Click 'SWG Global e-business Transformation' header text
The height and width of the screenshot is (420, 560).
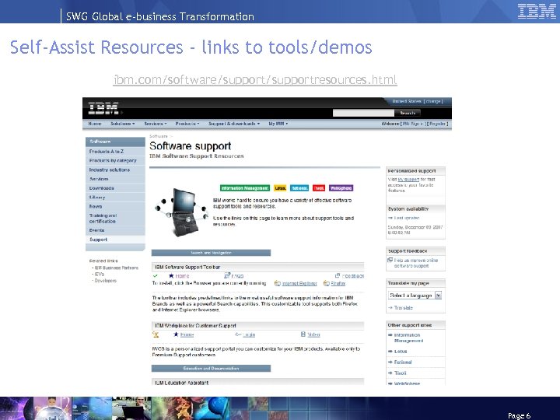160,16
